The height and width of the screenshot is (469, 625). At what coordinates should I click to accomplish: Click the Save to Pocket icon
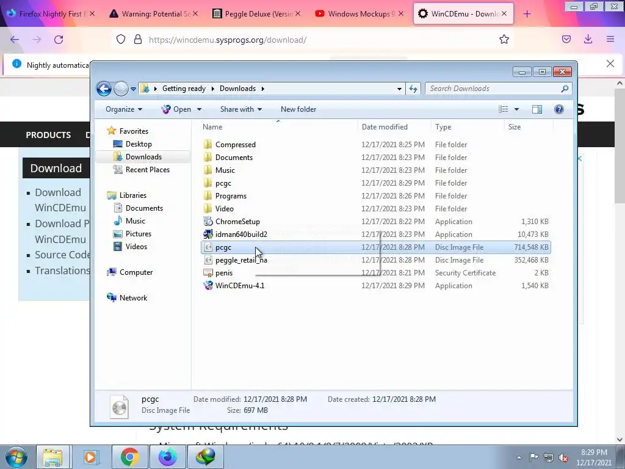click(x=566, y=39)
